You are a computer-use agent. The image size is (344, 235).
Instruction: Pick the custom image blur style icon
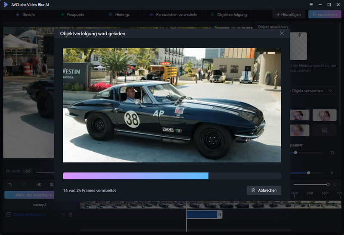click(324, 131)
